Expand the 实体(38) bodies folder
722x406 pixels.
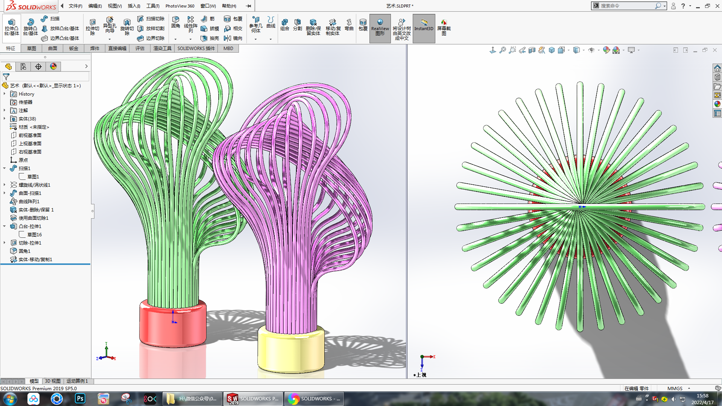coord(5,119)
